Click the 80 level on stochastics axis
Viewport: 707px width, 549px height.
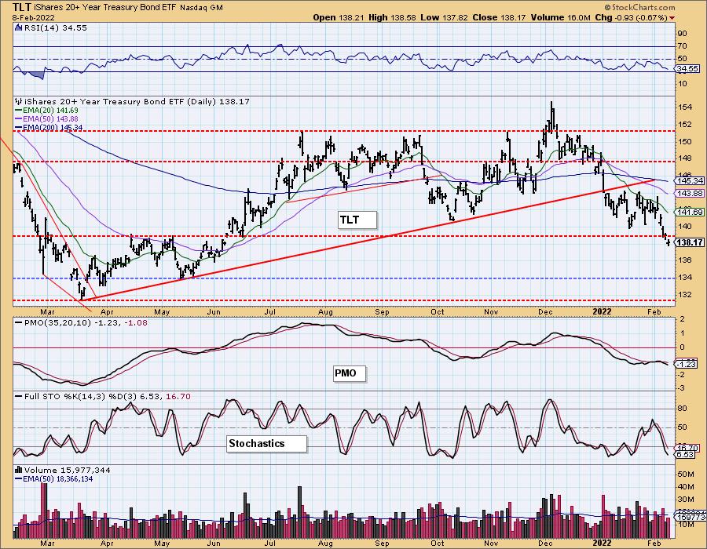point(682,409)
